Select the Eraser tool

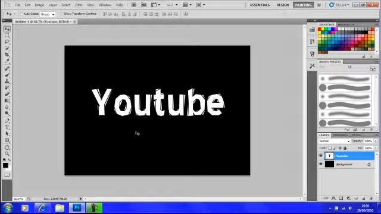point(7,94)
